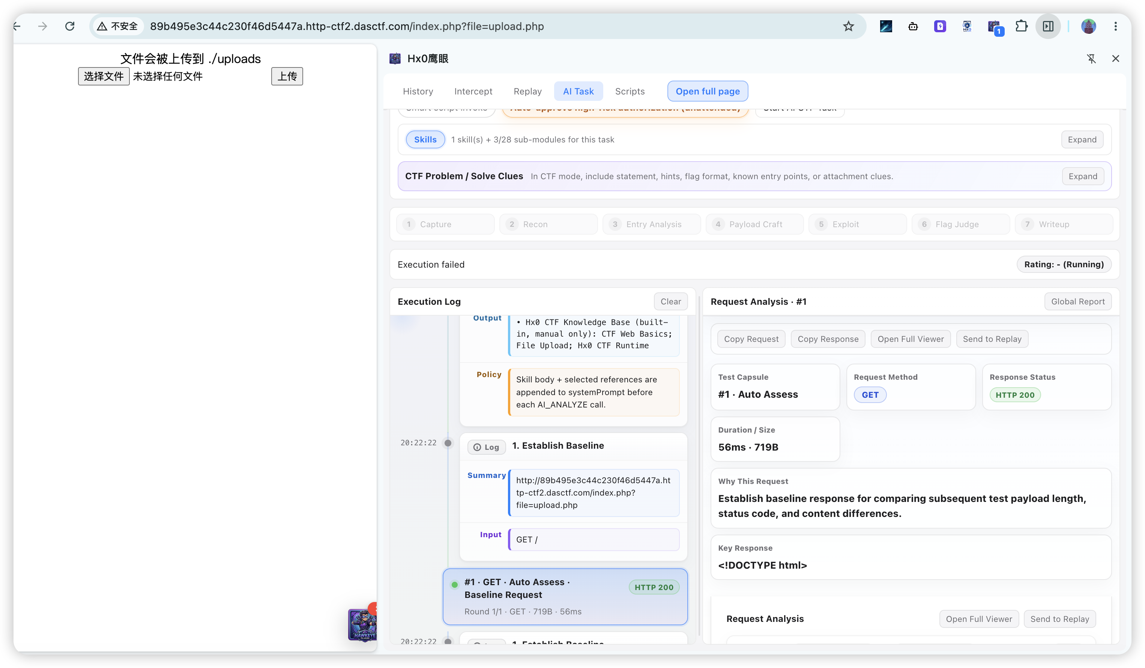This screenshot has height=668, width=1145.
Task: Open the Extensions puzzle menu
Action: tap(1021, 26)
